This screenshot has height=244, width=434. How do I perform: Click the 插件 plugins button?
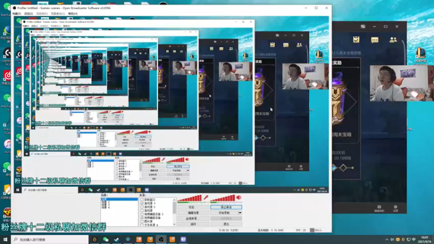tap(193, 224)
